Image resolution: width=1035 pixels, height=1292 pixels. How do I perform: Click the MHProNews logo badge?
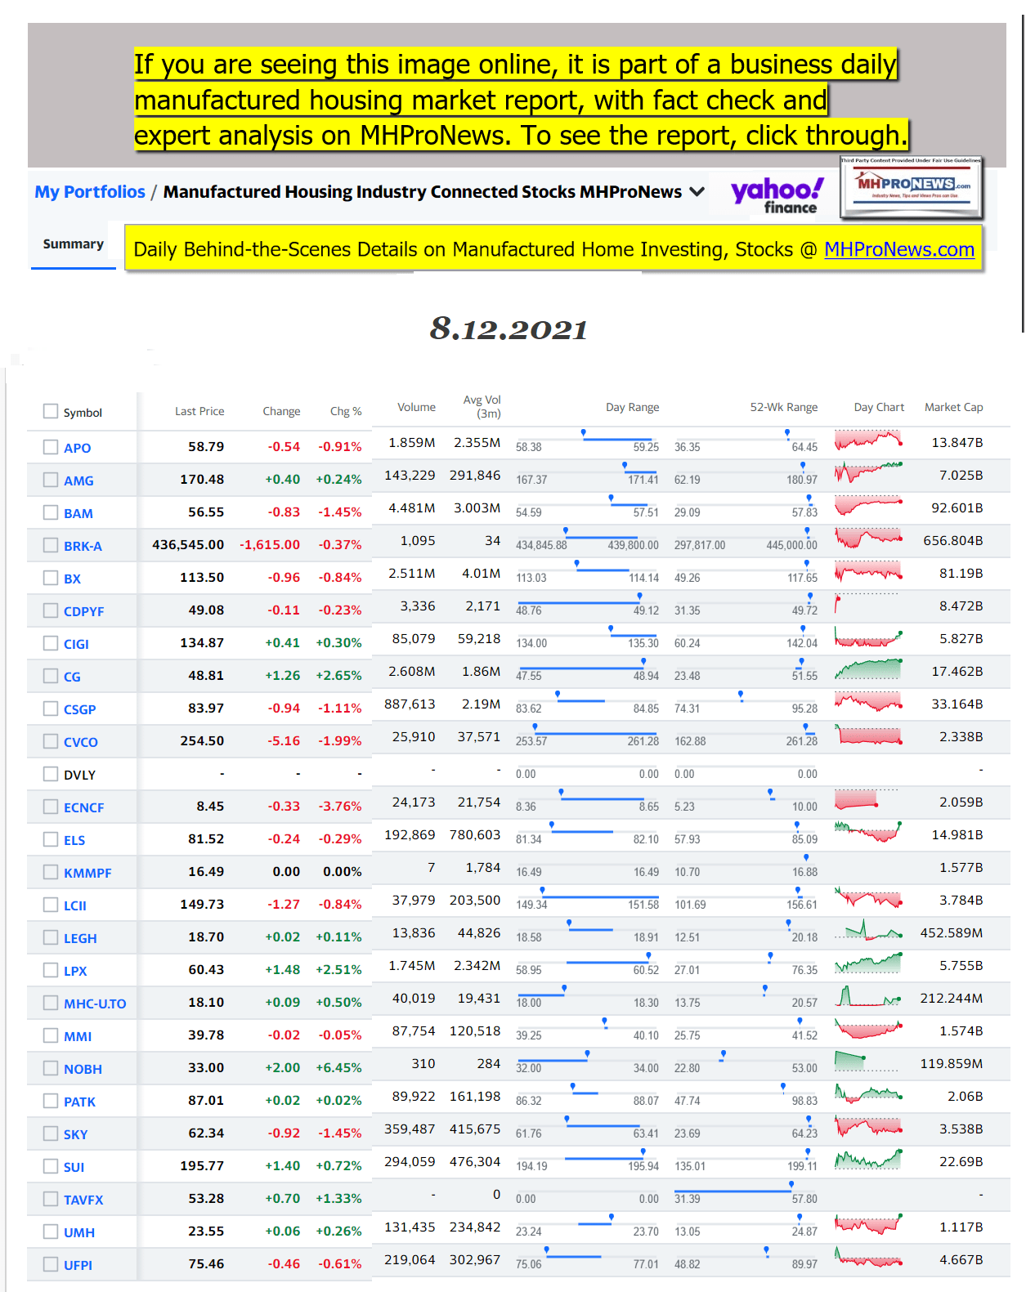tap(912, 189)
